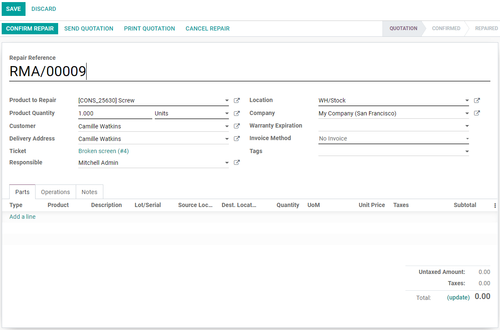This screenshot has height=330, width=500.
Task: Open Location WH/Stock external link icon
Action: pyautogui.click(x=477, y=100)
